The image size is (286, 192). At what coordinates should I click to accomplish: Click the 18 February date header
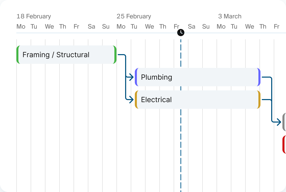tap(34, 16)
